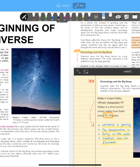Tap the Halley's Comet caption under the photo
The height and width of the screenshot is (167, 140).
coord(36,120)
